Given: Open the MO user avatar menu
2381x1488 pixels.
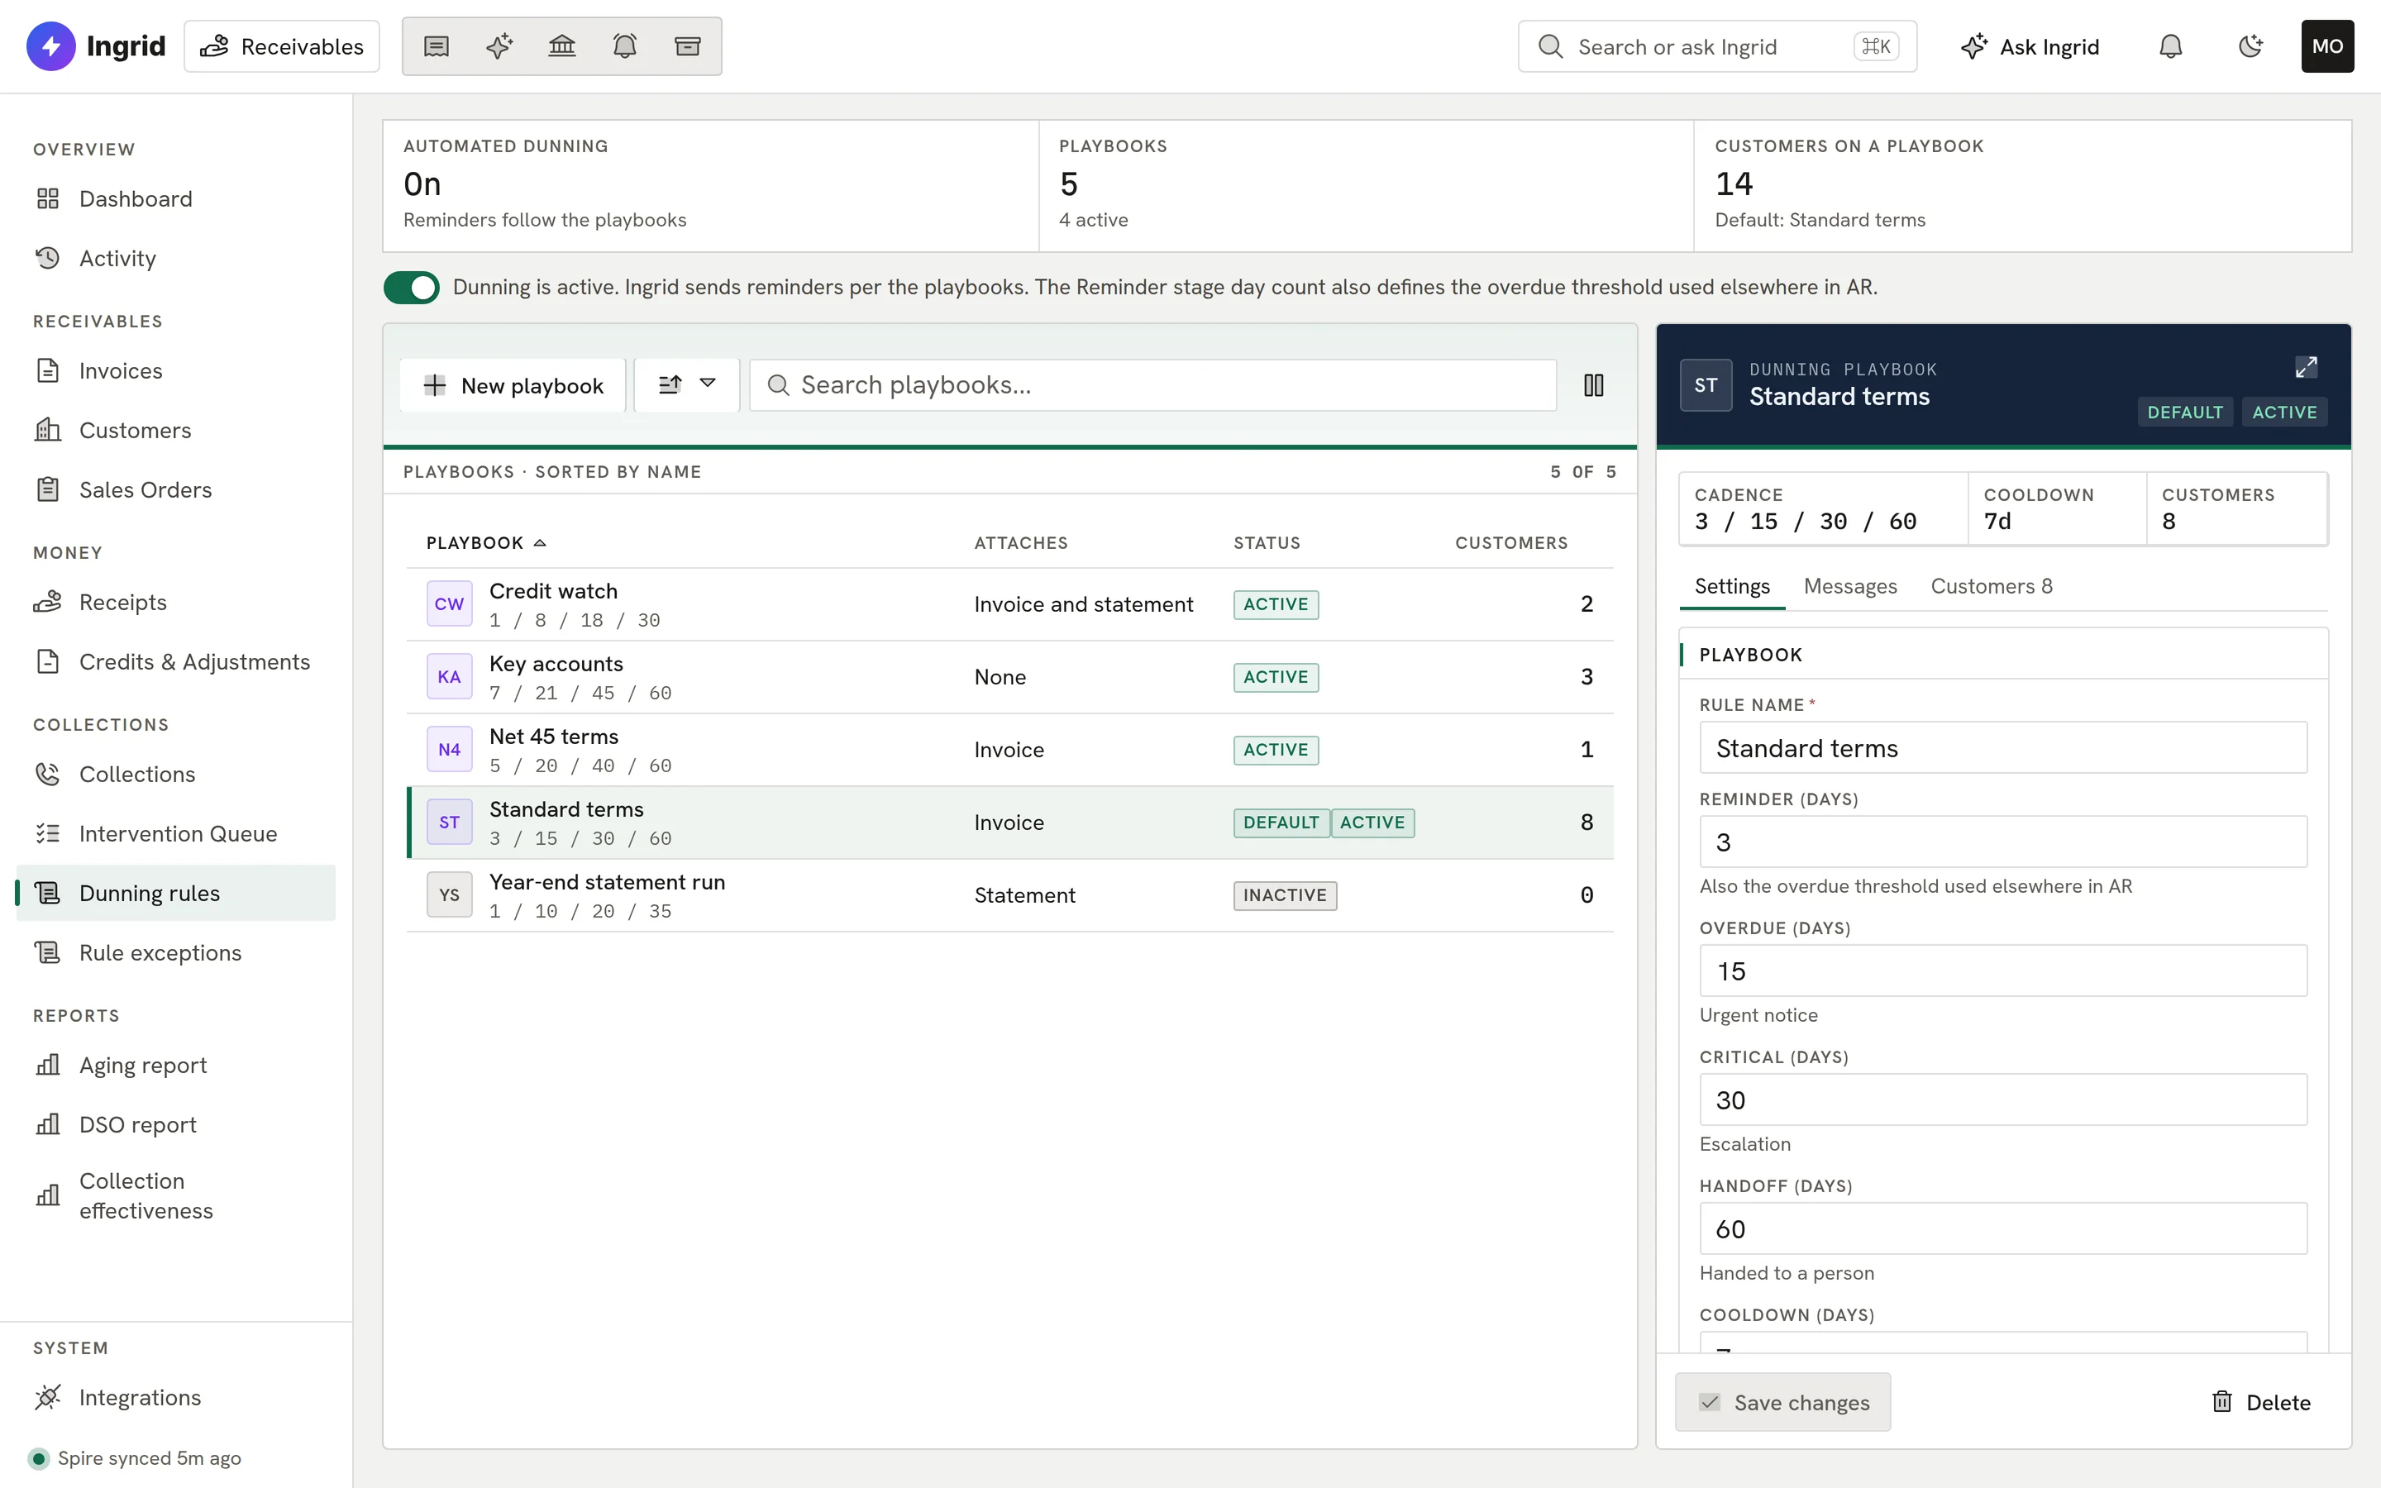Looking at the screenshot, I should [2327, 46].
